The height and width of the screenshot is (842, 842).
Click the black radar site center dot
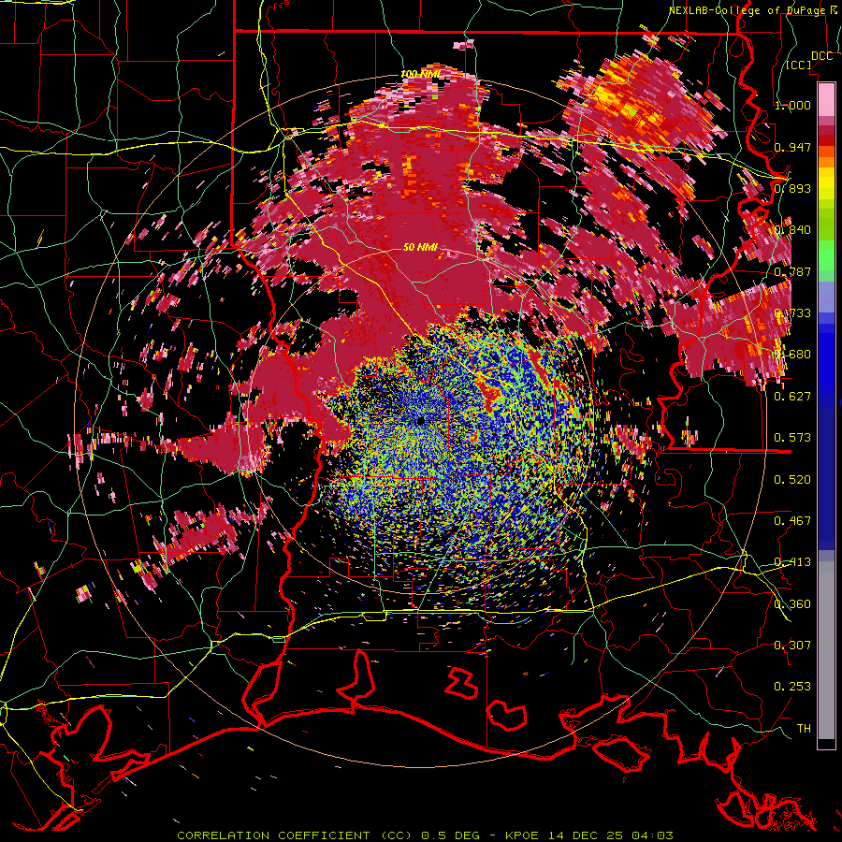pyautogui.click(x=421, y=422)
